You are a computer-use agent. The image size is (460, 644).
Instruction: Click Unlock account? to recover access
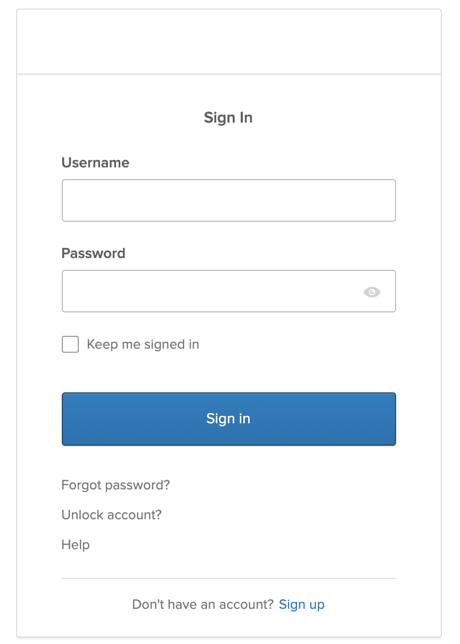point(111,515)
